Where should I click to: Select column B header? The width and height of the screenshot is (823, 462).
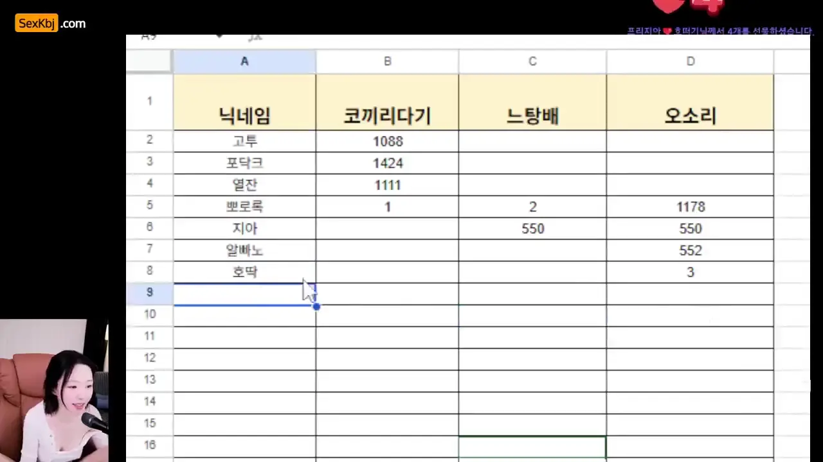click(x=387, y=62)
